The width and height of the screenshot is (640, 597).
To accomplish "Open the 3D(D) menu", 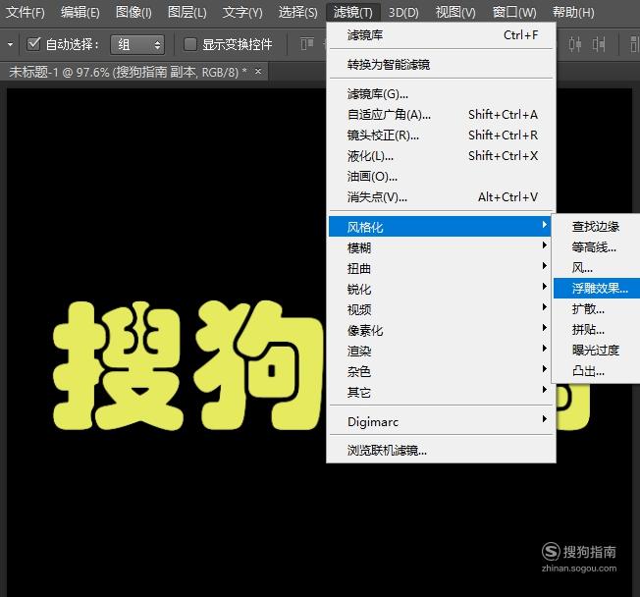I will click(x=403, y=12).
